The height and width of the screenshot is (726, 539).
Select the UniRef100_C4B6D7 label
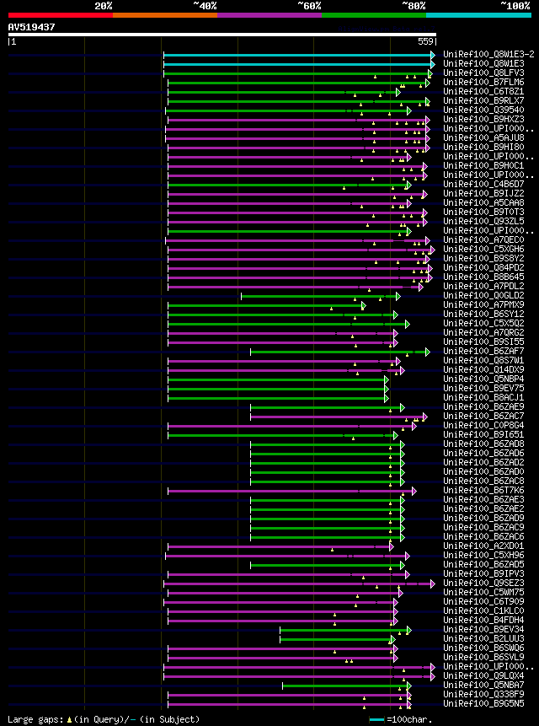484,185
